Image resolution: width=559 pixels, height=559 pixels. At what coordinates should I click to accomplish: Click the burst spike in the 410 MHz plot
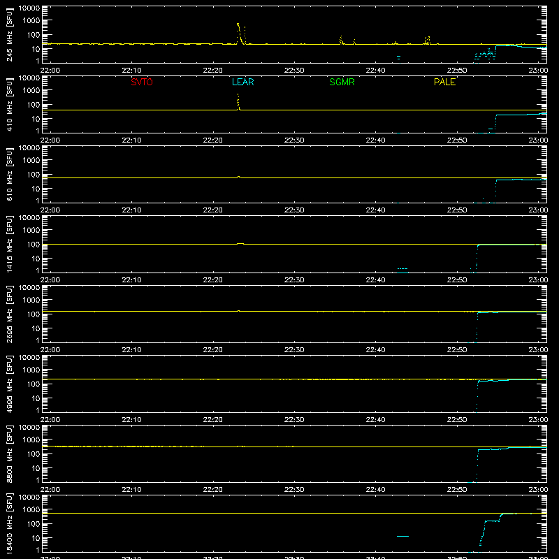point(238,101)
